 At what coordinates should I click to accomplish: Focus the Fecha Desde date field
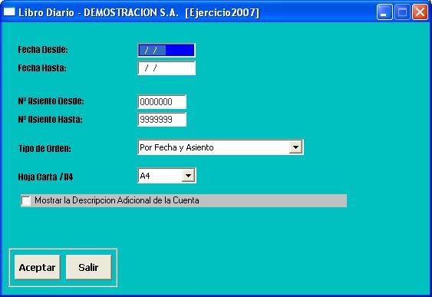[x=167, y=51]
